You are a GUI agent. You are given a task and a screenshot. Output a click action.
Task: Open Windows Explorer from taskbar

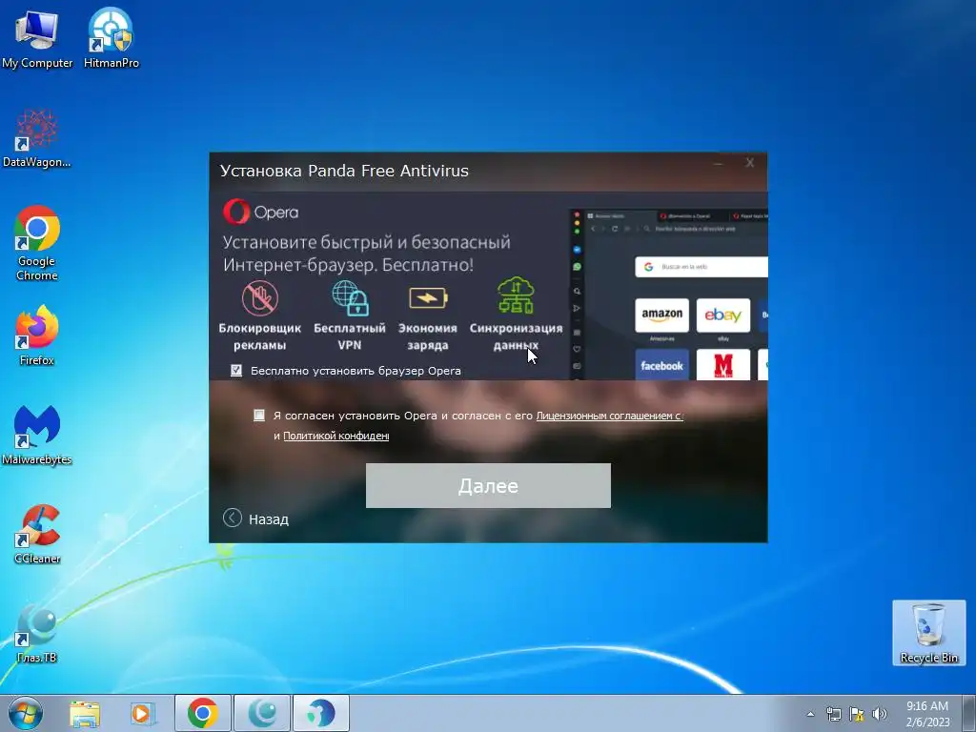[x=85, y=713]
